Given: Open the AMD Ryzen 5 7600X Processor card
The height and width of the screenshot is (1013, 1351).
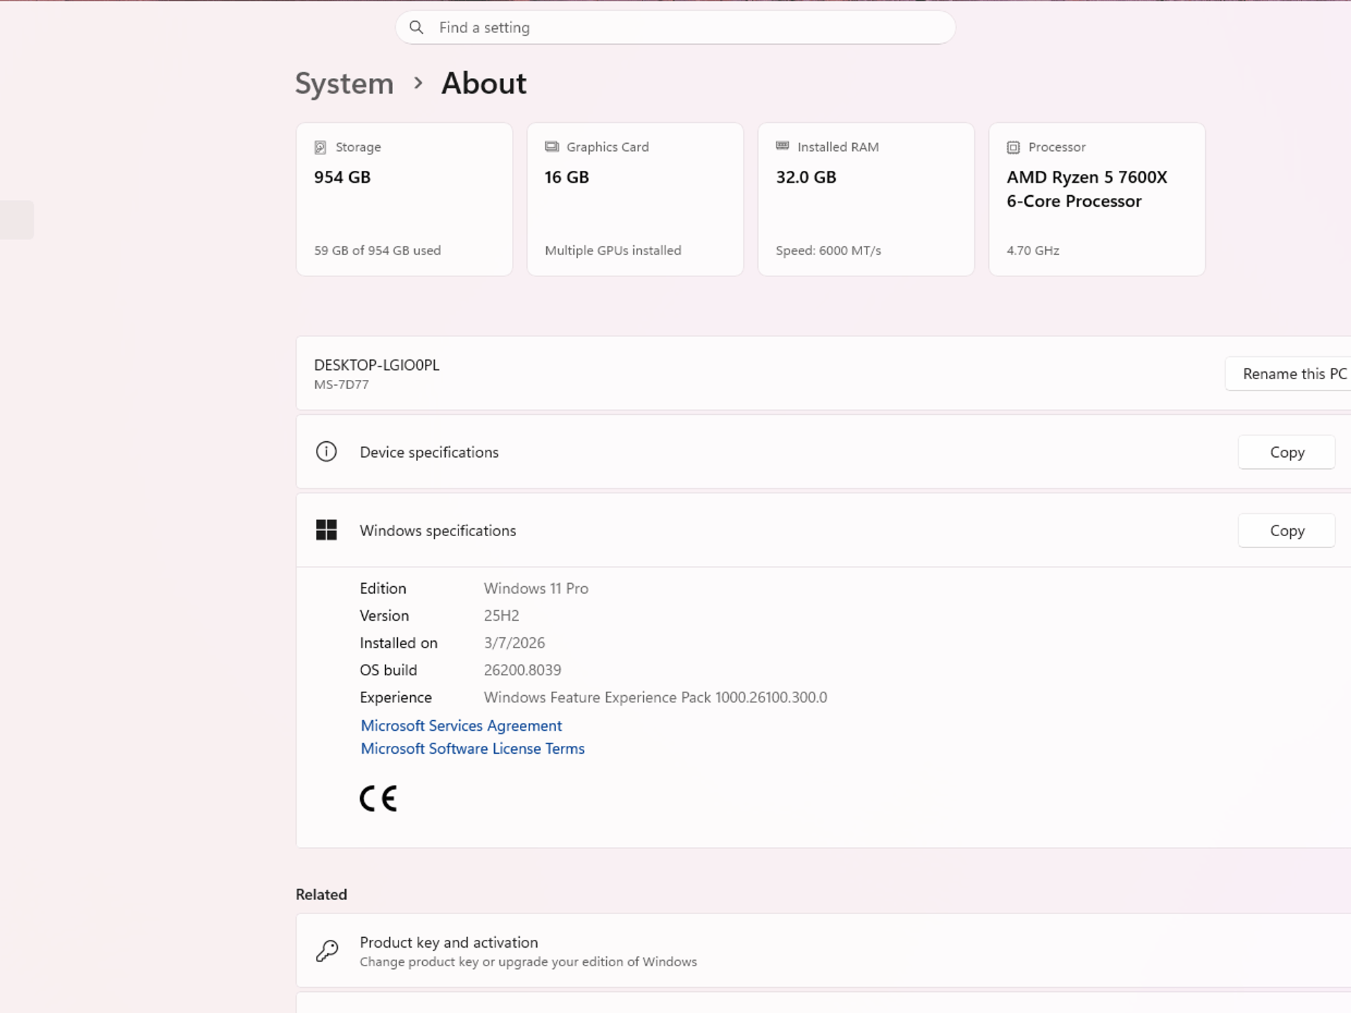Looking at the screenshot, I should (1097, 199).
